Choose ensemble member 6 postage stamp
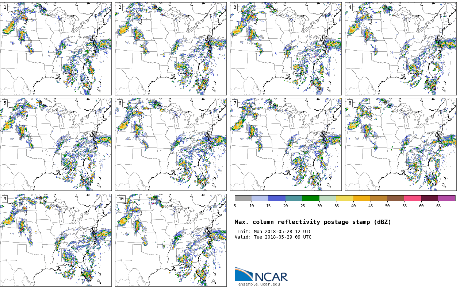Viewport: 460px width, 287px height. [x=170, y=144]
